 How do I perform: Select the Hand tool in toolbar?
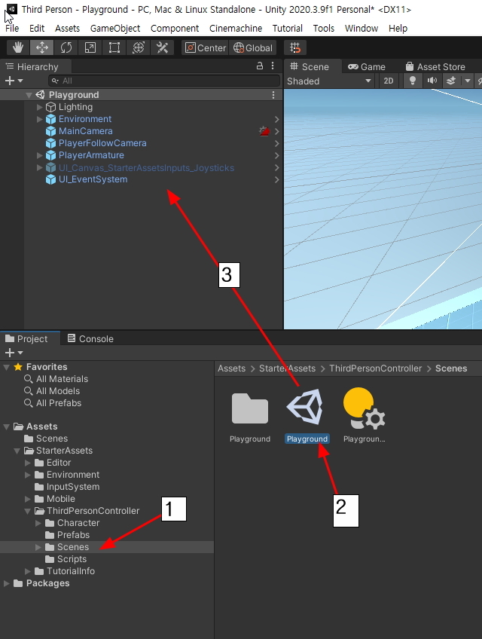point(17,47)
